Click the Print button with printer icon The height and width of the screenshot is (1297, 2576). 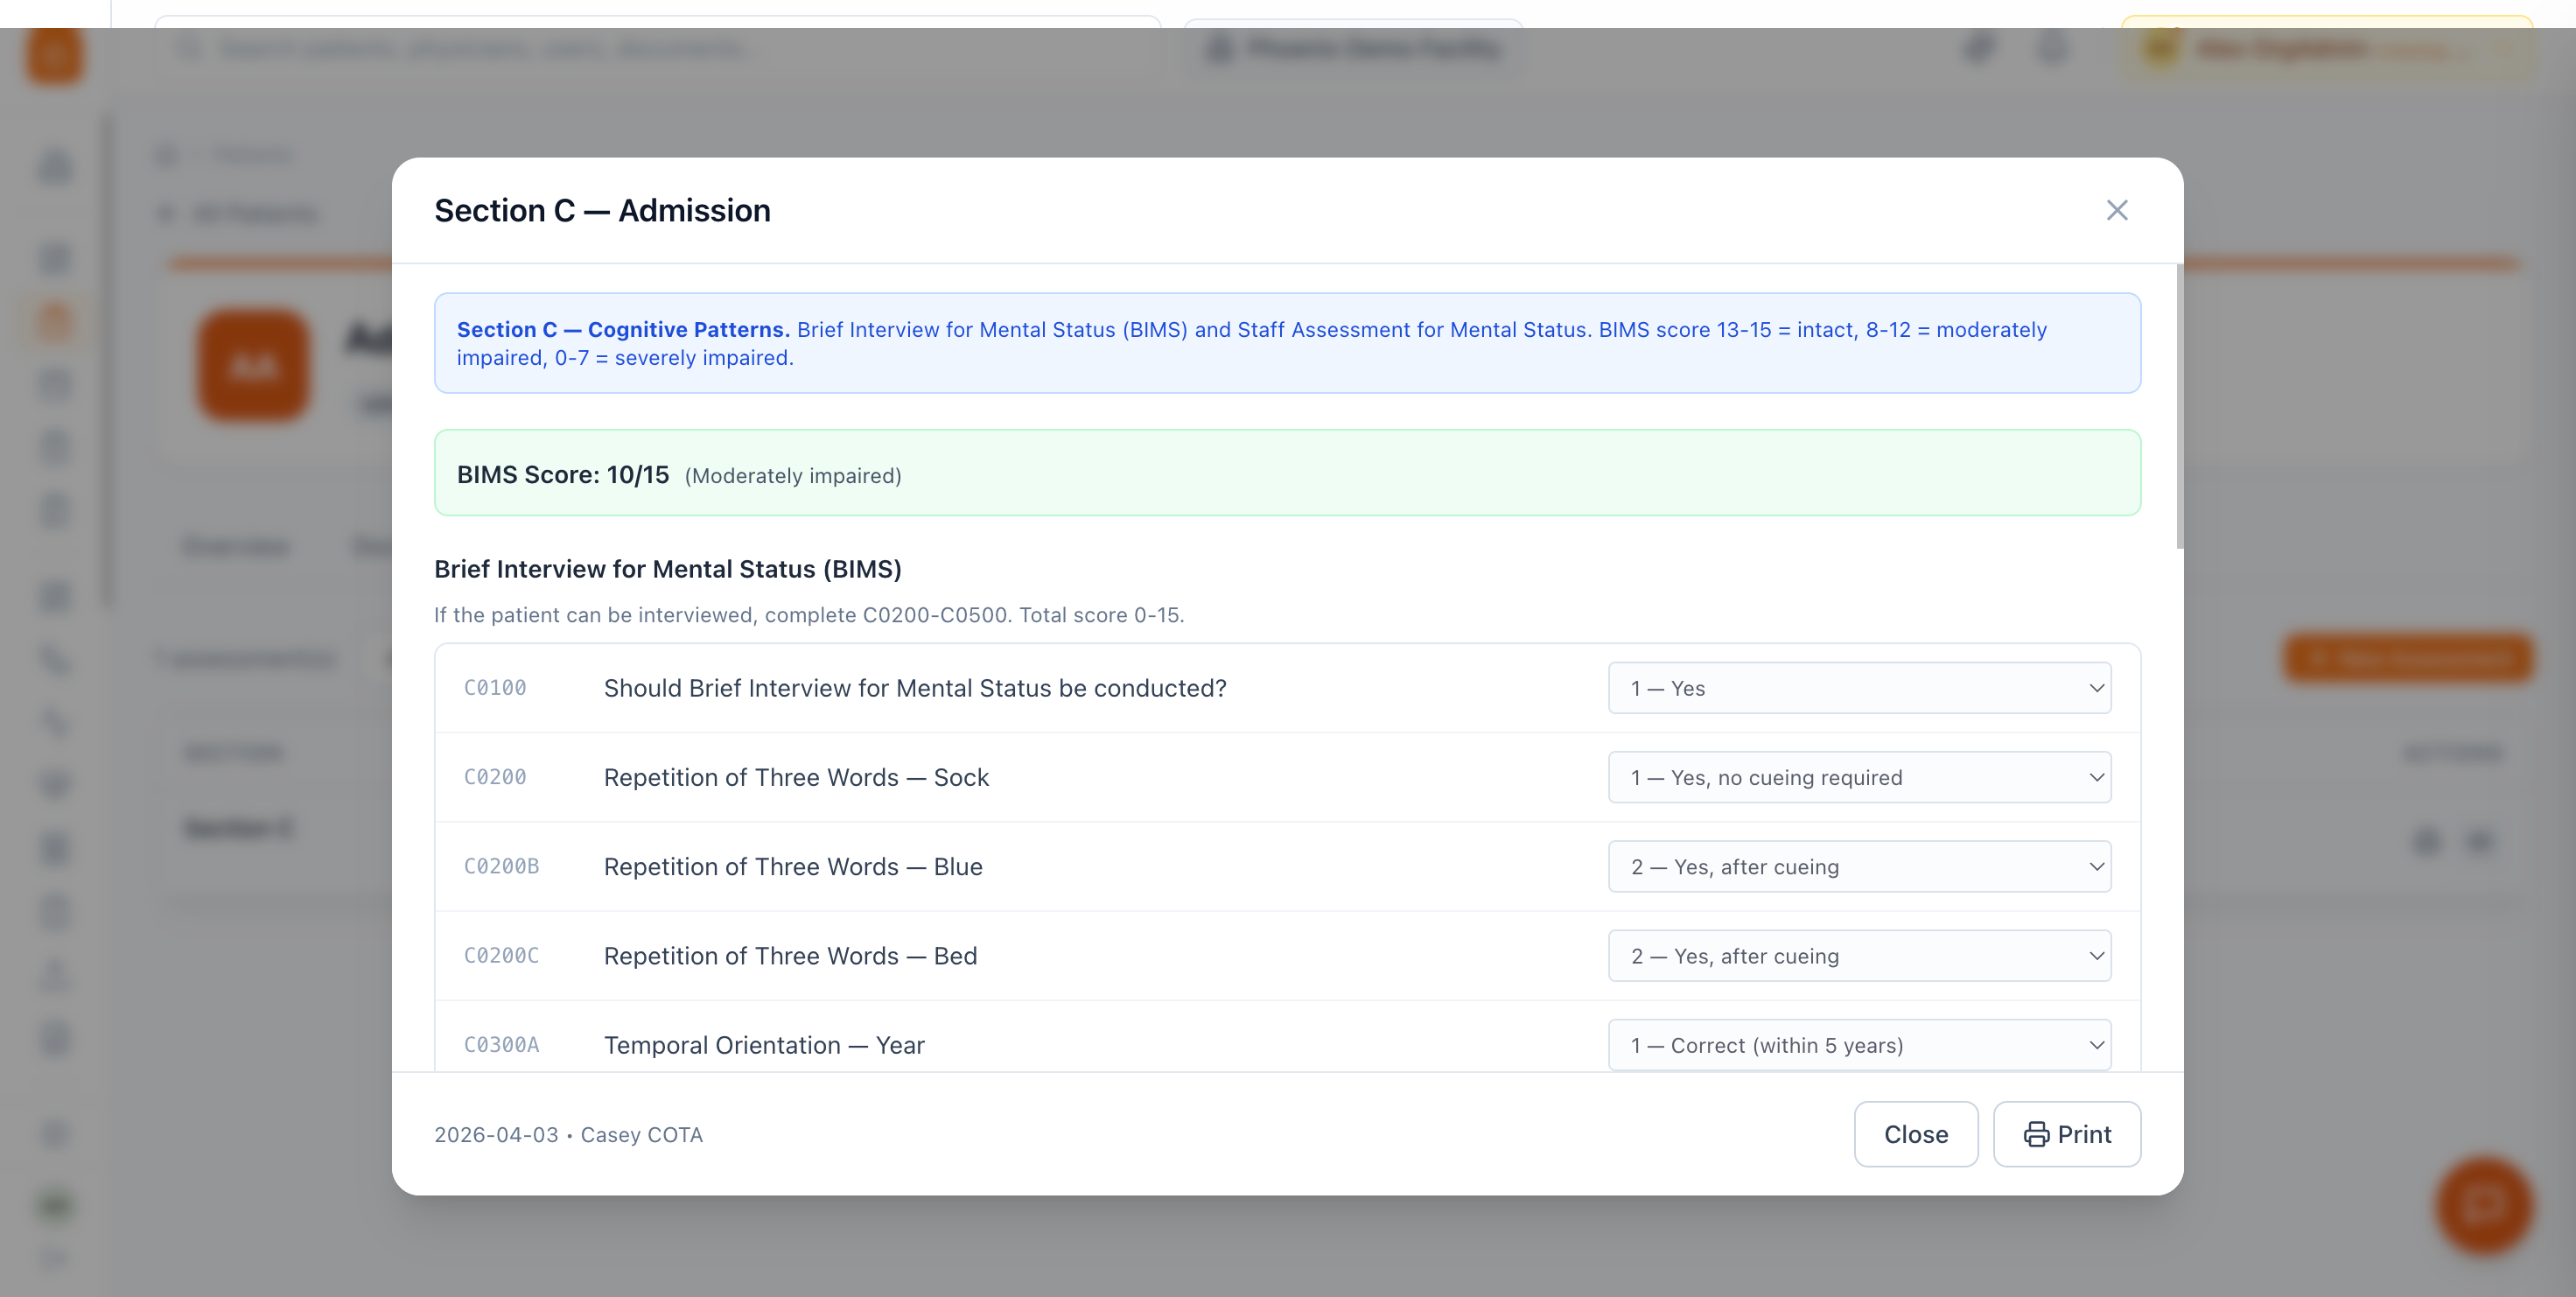pos(2066,1134)
